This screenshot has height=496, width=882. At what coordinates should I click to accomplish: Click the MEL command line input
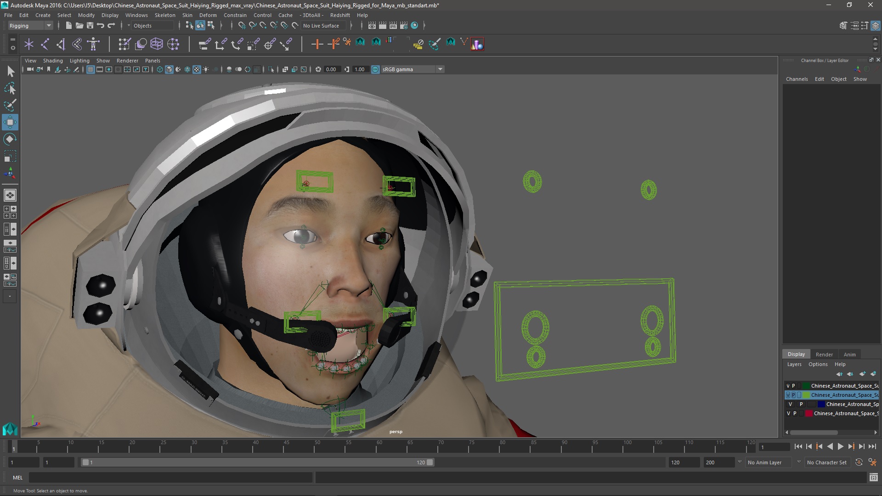pos(170,478)
